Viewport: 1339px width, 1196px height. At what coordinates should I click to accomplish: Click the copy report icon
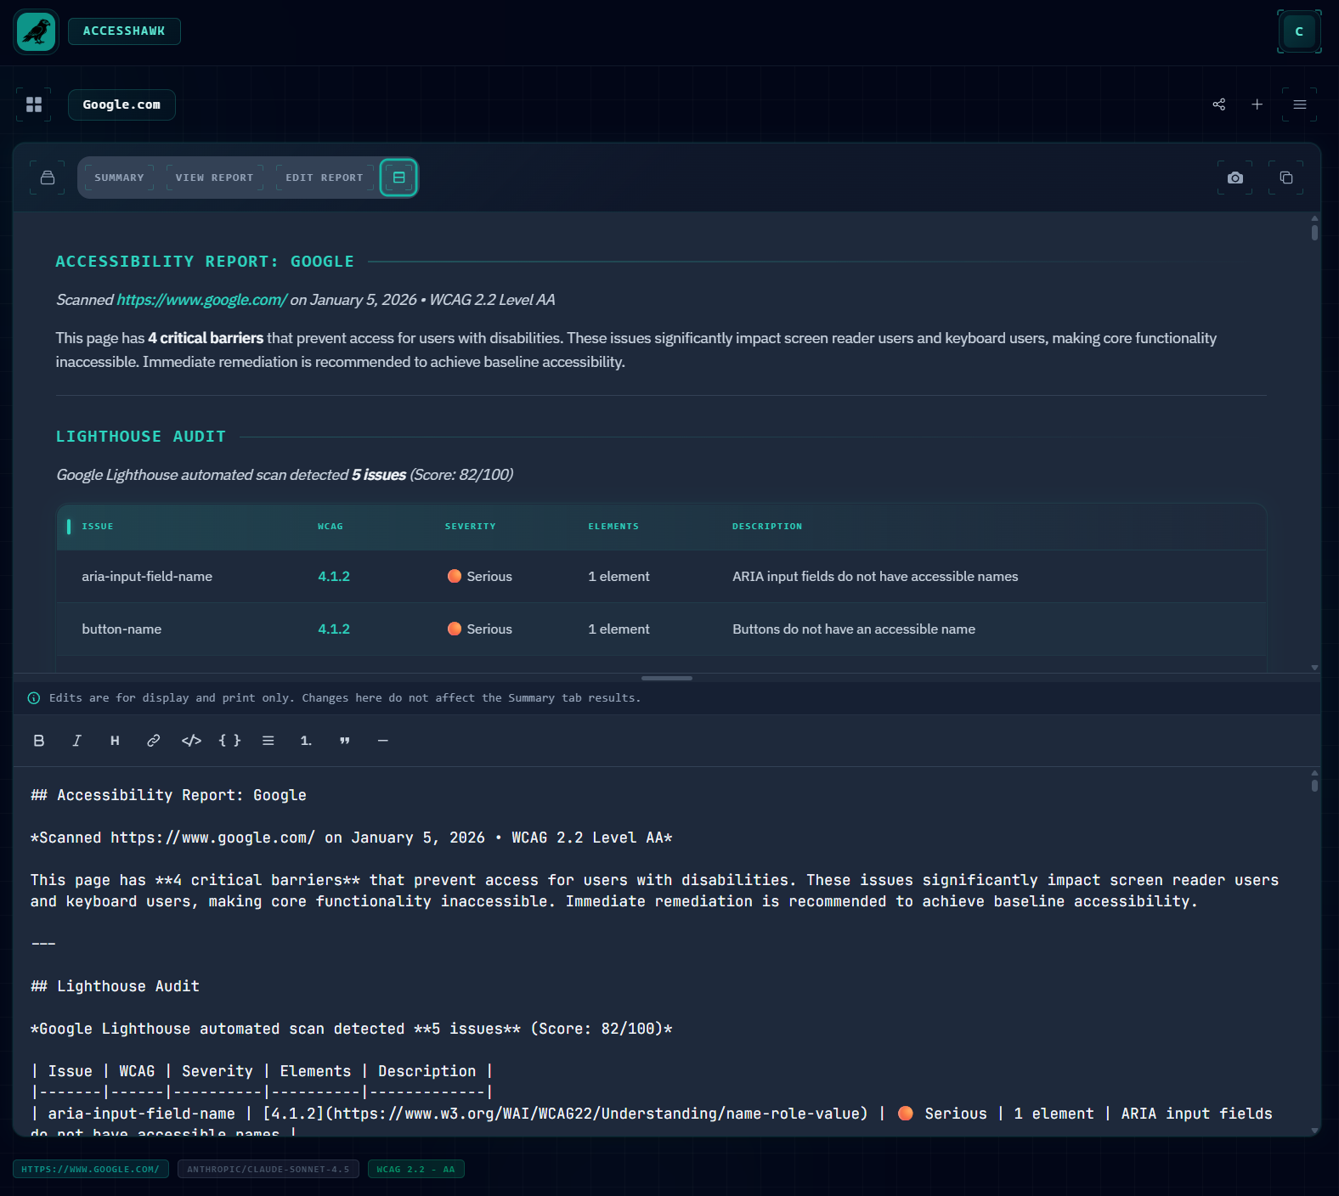point(1286,178)
